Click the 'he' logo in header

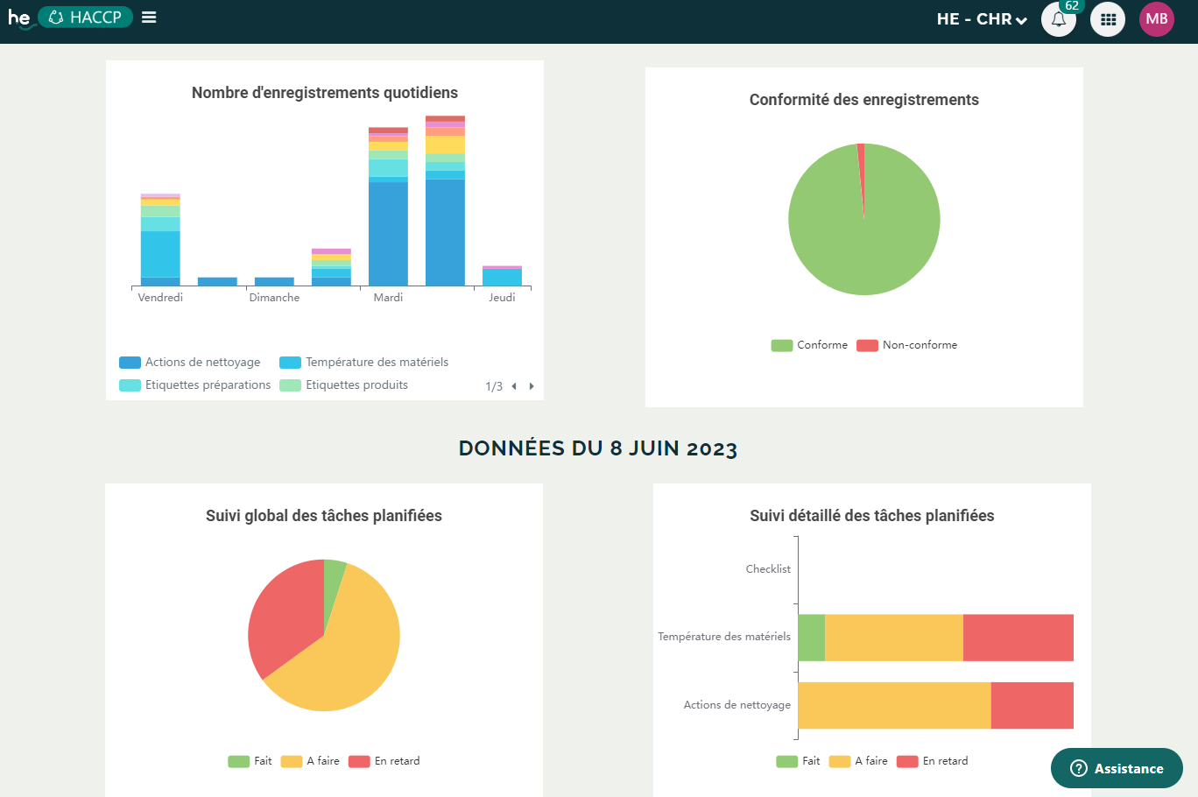tap(19, 18)
